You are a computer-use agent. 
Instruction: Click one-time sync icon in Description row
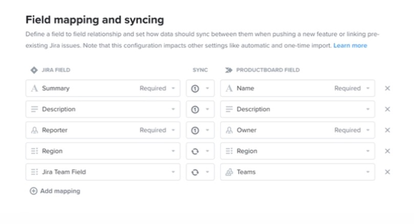point(195,109)
